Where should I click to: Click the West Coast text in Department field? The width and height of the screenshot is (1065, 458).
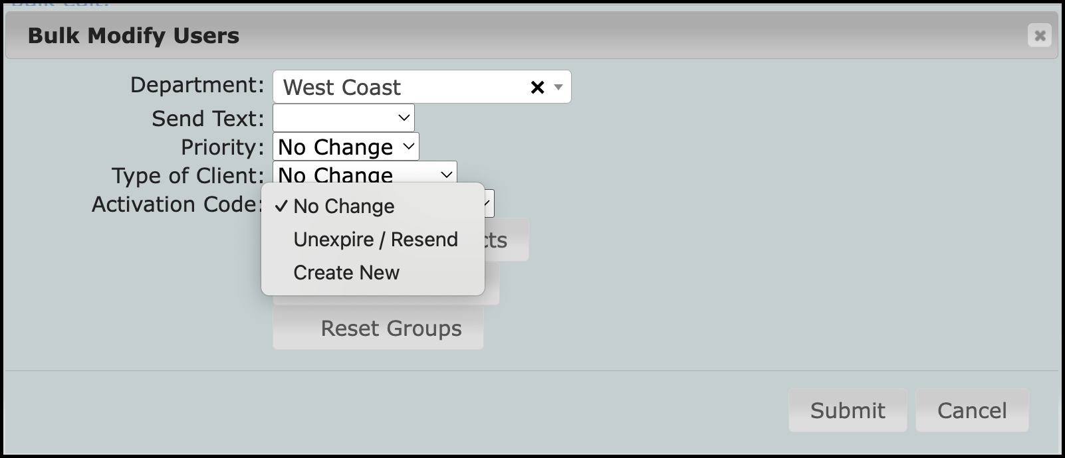coord(342,87)
